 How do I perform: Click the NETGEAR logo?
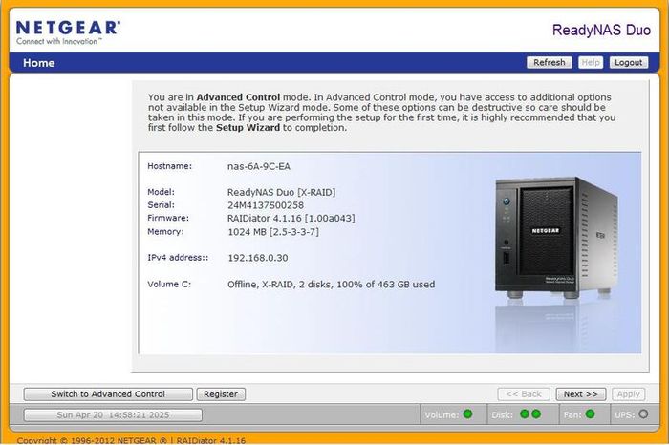coord(68,32)
